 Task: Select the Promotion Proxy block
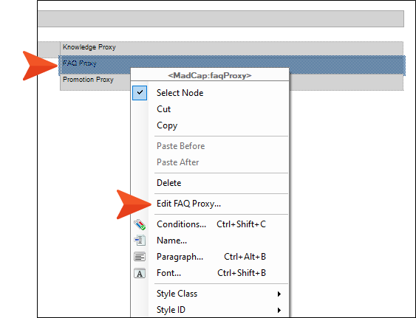coord(95,83)
